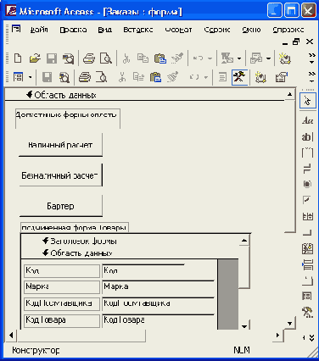Open the Вставка menu
The width and height of the screenshot is (319, 361).
point(138,30)
